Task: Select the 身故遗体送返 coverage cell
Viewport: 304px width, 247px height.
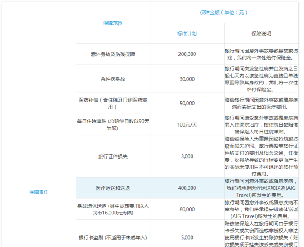Action: (113, 209)
